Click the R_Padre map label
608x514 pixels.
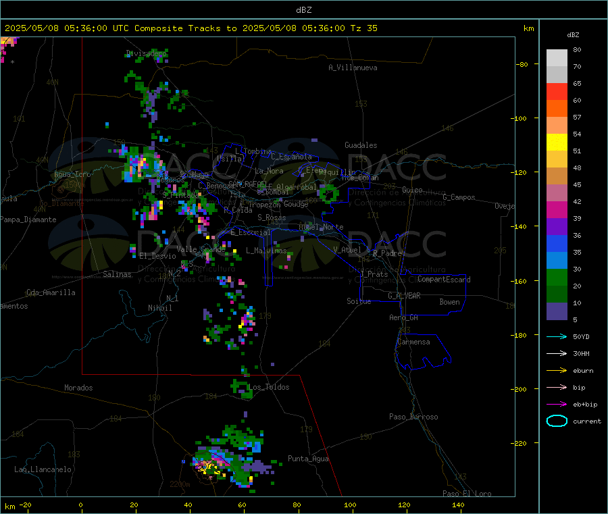tap(387, 253)
